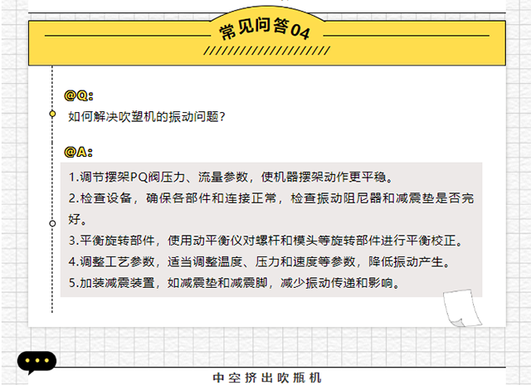Click the title 常见问答04

(265, 31)
